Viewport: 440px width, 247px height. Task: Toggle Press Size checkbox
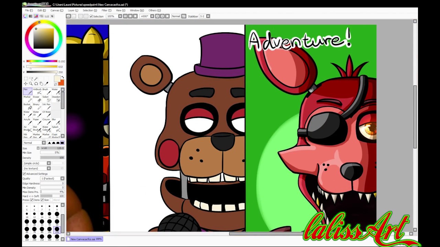(x=42, y=200)
